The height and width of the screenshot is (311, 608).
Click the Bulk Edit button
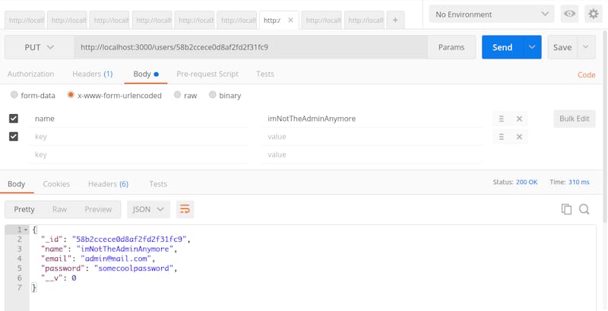pos(574,119)
